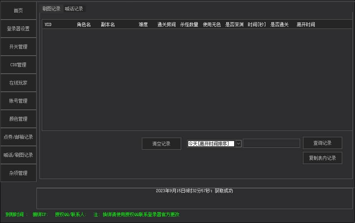Switch to the 喊话记录 tab

(74, 9)
